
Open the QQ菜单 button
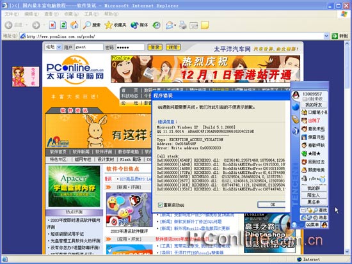pos(312,225)
